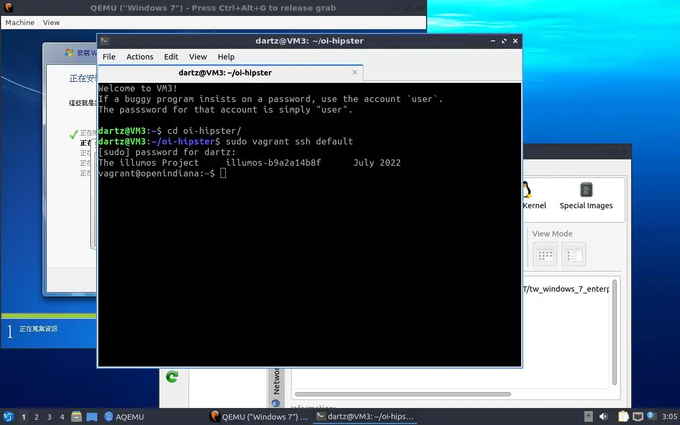
Task: Open the View menu in QEMU window
Action: pyautogui.click(x=51, y=22)
